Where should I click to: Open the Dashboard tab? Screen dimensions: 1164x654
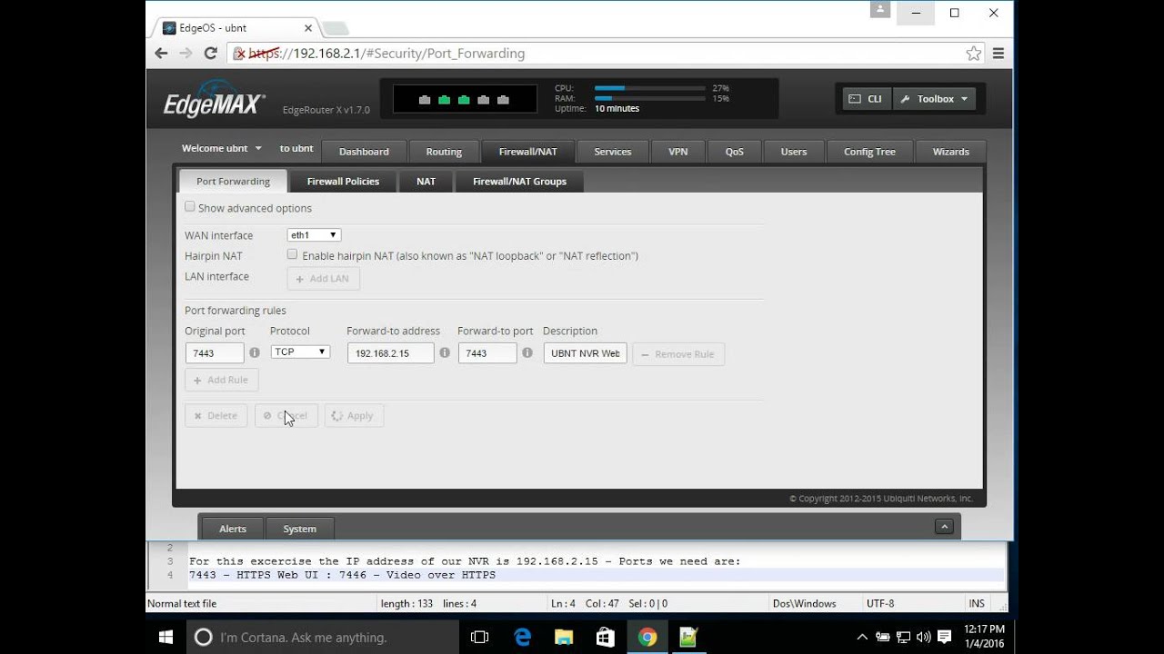point(364,152)
